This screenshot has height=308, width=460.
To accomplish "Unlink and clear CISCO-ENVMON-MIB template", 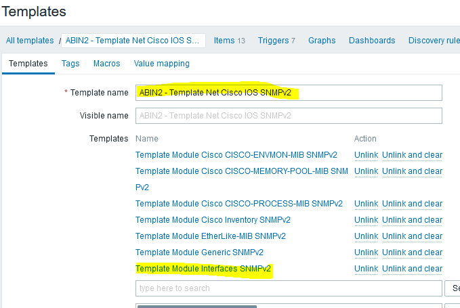I will pyautogui.click(x=412, y=155).
